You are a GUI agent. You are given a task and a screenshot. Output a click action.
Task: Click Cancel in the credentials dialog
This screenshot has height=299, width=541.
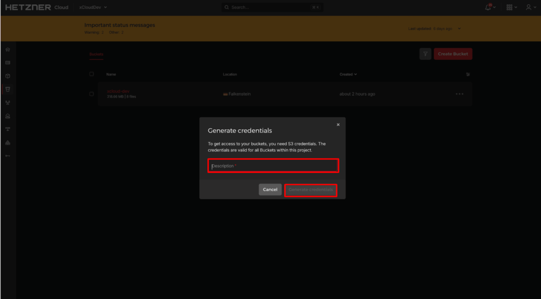click(x=270, y=190)
